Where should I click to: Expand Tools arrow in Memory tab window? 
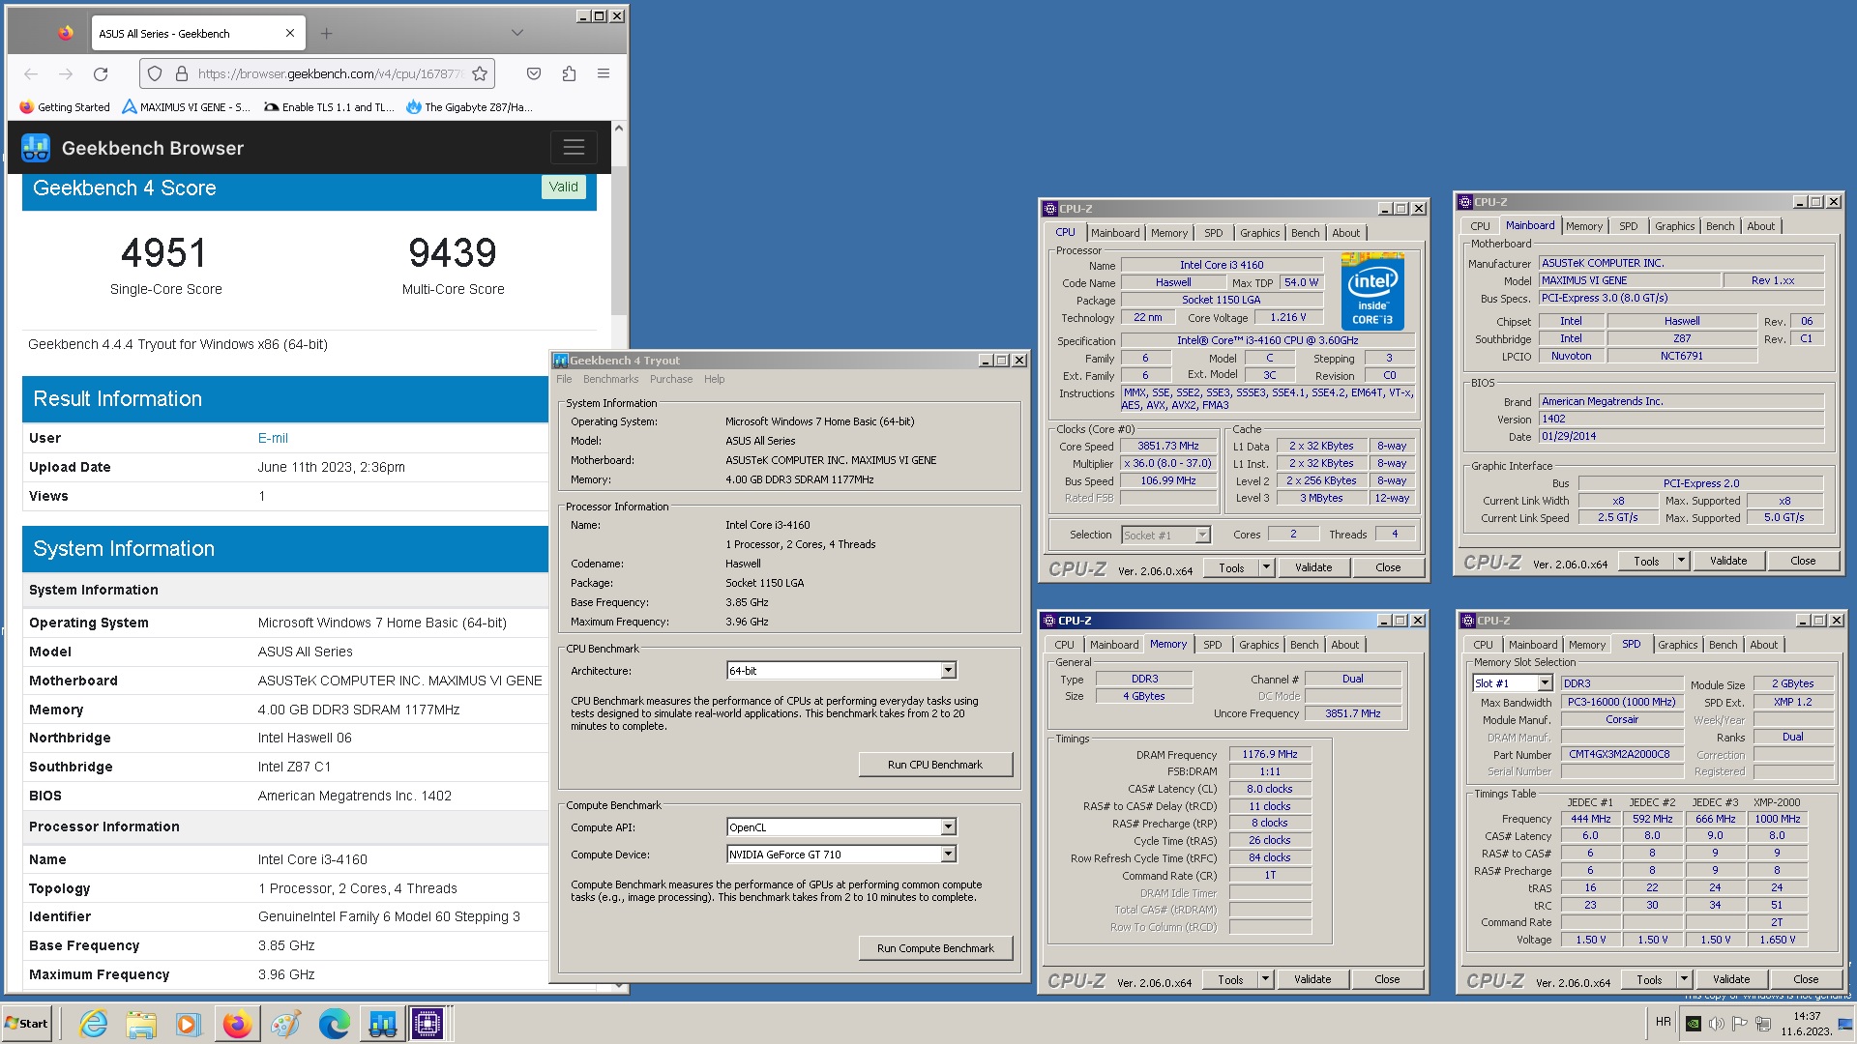(x=1265, y=979)
